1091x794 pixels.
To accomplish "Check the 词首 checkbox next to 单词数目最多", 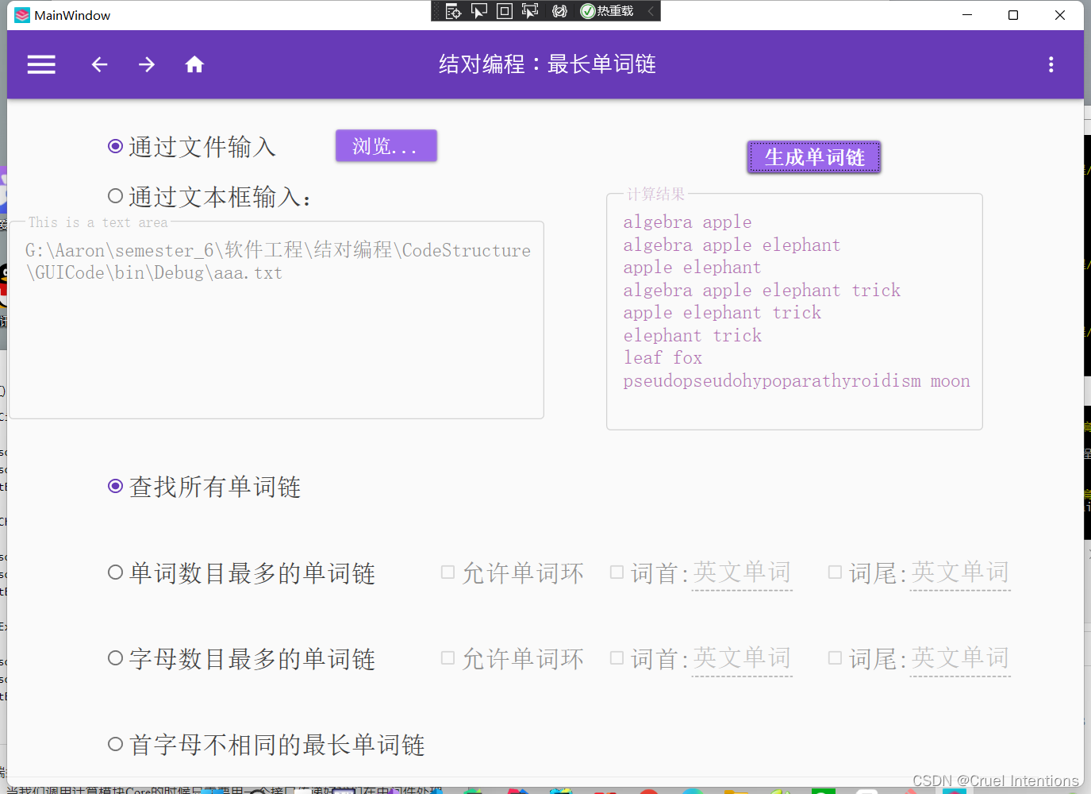I will click(x=617, y=571).
